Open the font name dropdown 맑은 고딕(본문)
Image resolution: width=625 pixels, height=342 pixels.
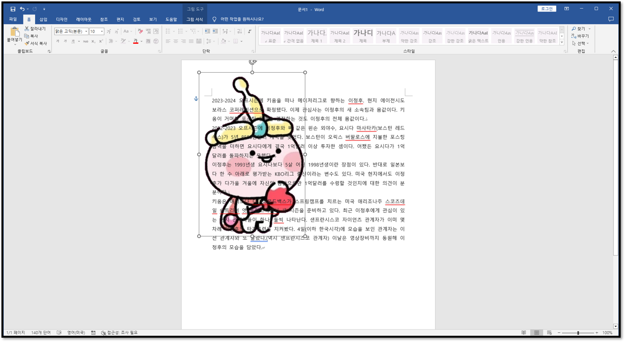[87, 31]
